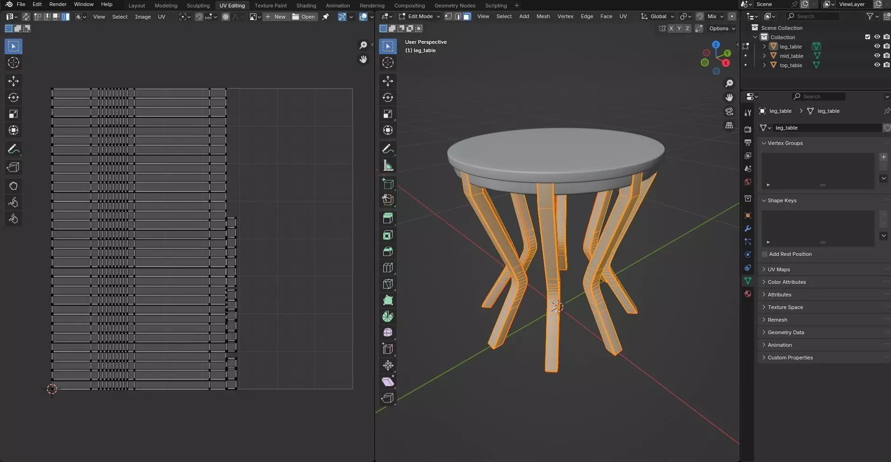The width and height of the screenshot is (891, 462).
Task: Select the Grab tool in UV editor
Action: pyautogui.click(x=14, y=186)
